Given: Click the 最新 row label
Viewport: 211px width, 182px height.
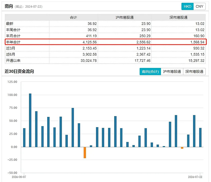Looking at the screenshot, I should pyautogui.click(x=9, y=24).
